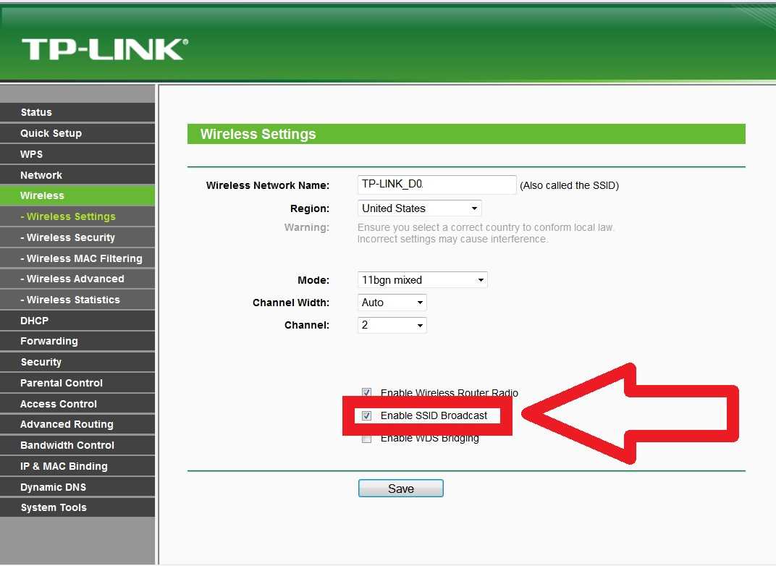
Task: Click the 'Channel Width:' label
Action: 291,303
